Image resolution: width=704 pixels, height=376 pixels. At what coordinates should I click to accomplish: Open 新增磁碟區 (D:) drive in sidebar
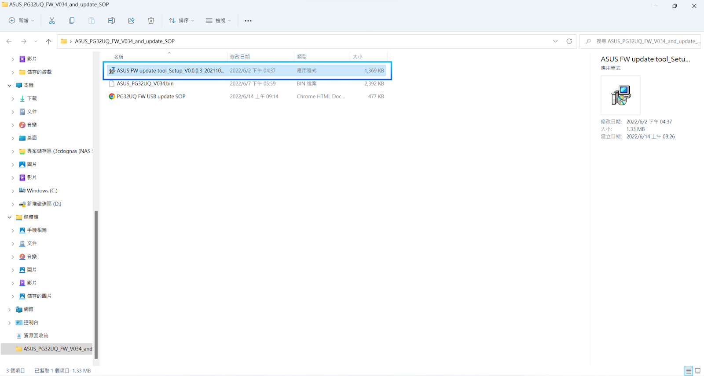click(44, 204)
